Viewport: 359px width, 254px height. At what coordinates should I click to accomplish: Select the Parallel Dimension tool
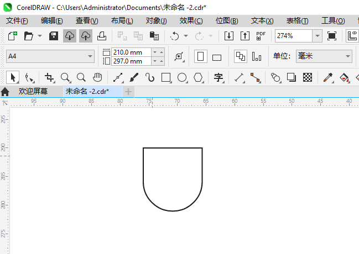239,77
